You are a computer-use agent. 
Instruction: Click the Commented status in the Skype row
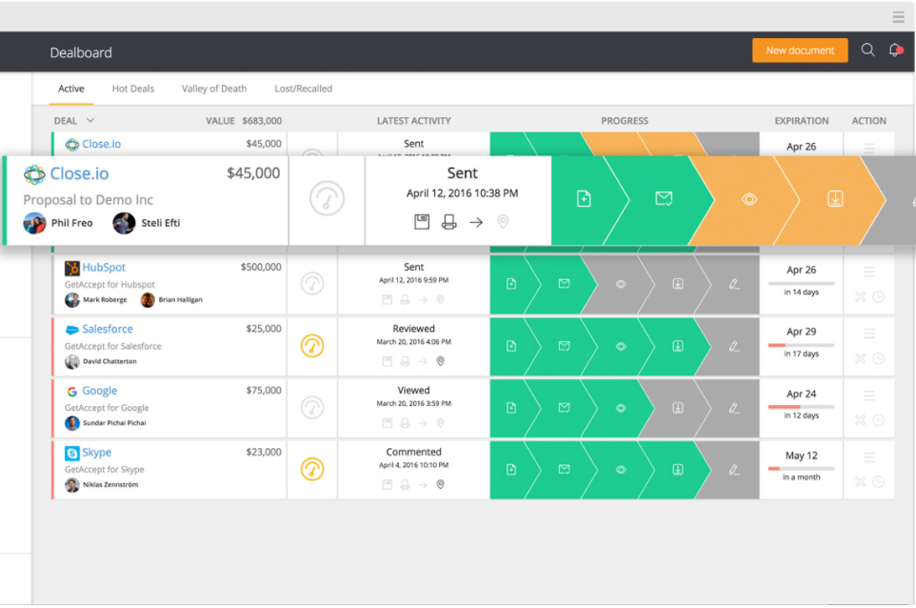(x=413, y=452)
